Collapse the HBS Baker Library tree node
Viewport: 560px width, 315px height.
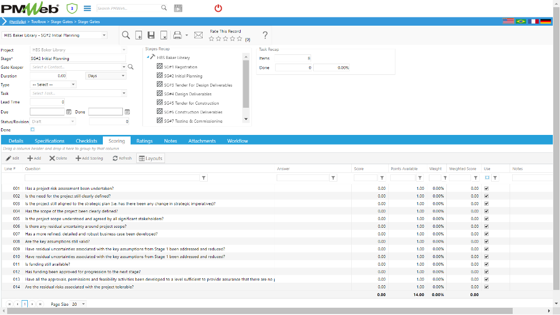point(148,57)
